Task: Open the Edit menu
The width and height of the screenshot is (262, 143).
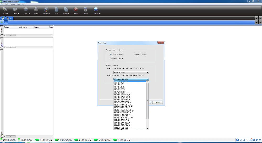Action: pyautogui.click(x=7, y=4)
